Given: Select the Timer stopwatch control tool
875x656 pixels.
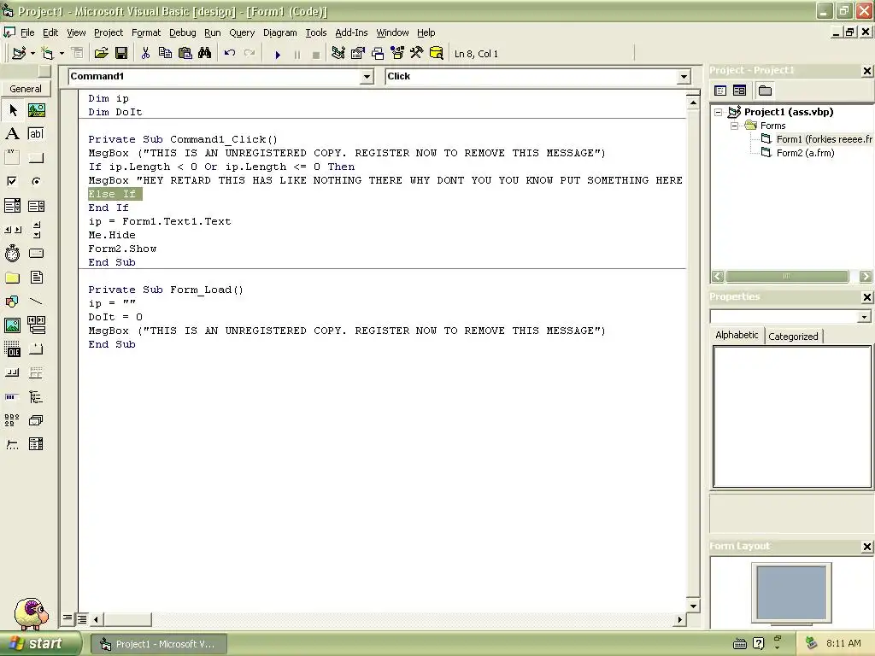Looking at the screenshot, I should (12, 254).
